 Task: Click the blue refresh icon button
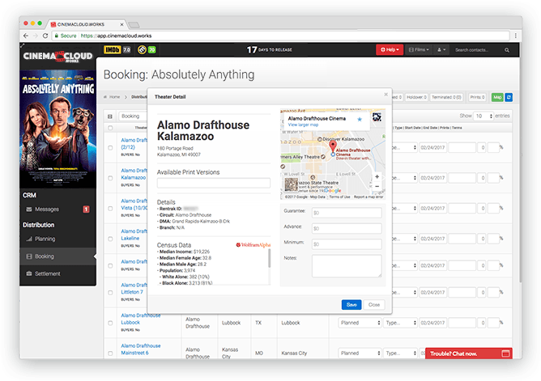coord(509,96)
